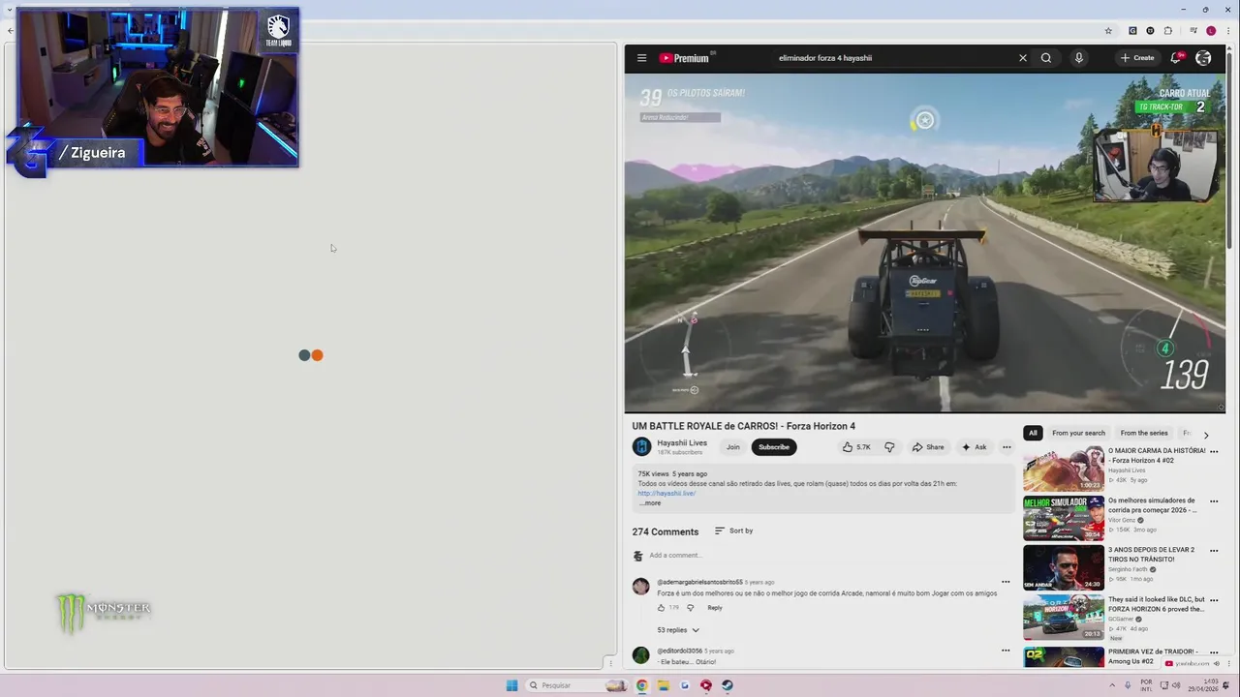Open the Sort by comments dropdown
The height and width of the screenshot is (697, 1240).
click(x=733, y=530)
